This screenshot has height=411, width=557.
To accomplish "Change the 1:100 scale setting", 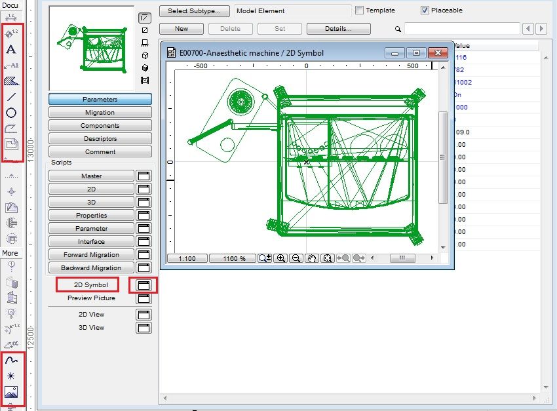I will tap(187, 258).
